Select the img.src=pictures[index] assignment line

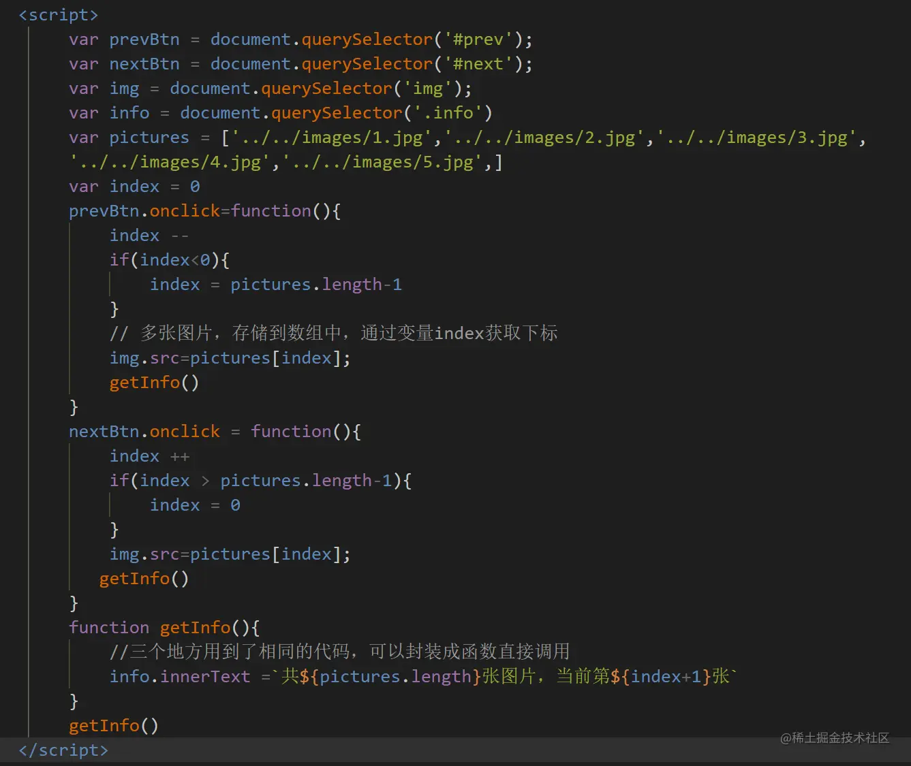(229, 357)
